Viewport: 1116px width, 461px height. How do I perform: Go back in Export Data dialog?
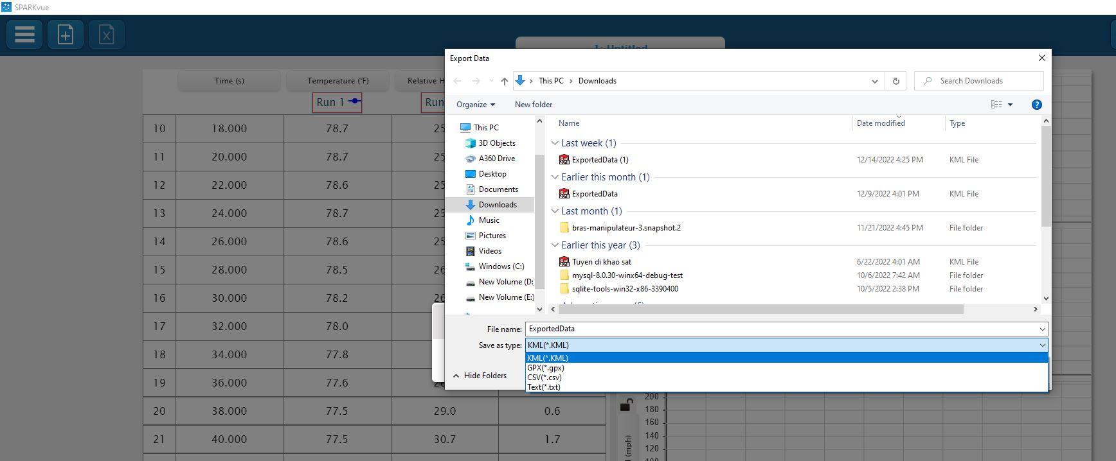pos(458,81)
